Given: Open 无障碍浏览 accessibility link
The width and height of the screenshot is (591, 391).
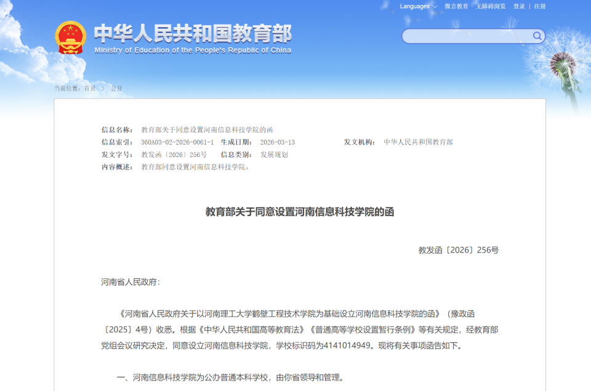Looking at the screenshot, I should (x=491, y=6).
